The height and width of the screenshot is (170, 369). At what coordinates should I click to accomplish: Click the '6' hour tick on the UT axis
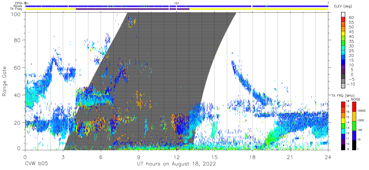click(101, 157)
